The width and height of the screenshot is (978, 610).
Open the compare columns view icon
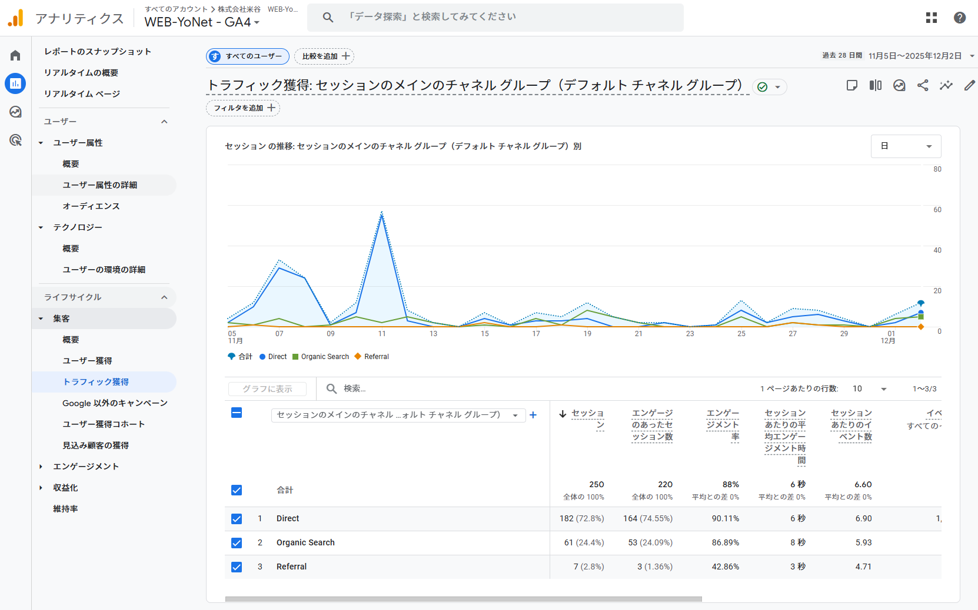tap(876, 86)
